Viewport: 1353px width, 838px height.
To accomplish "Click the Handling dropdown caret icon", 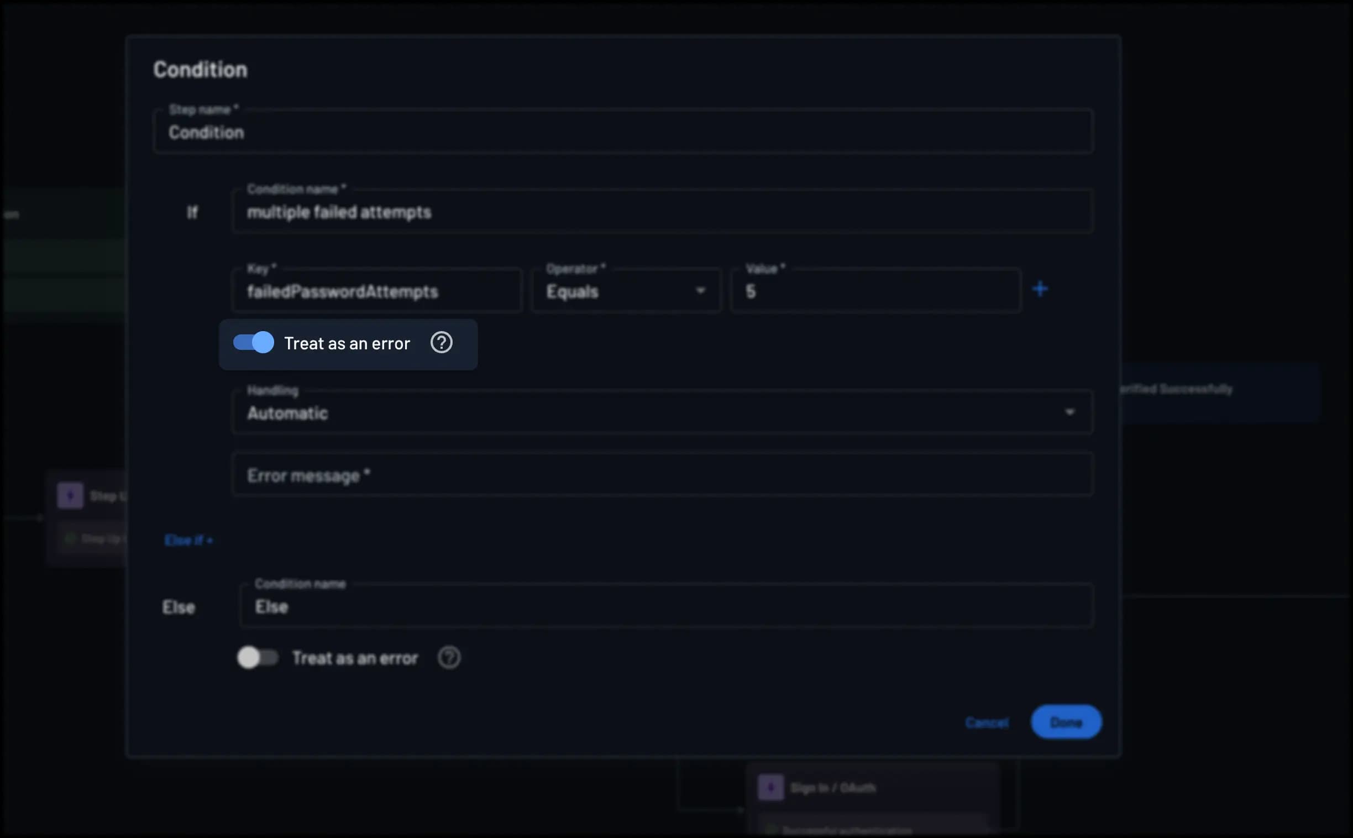I will click(x=1069, y=412).
